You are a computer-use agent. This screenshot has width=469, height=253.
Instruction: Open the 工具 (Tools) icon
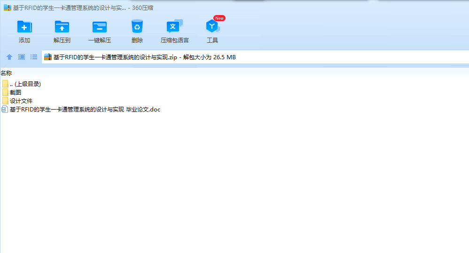point(213,26)
